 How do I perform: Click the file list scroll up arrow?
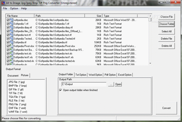(x=150, y=16)
